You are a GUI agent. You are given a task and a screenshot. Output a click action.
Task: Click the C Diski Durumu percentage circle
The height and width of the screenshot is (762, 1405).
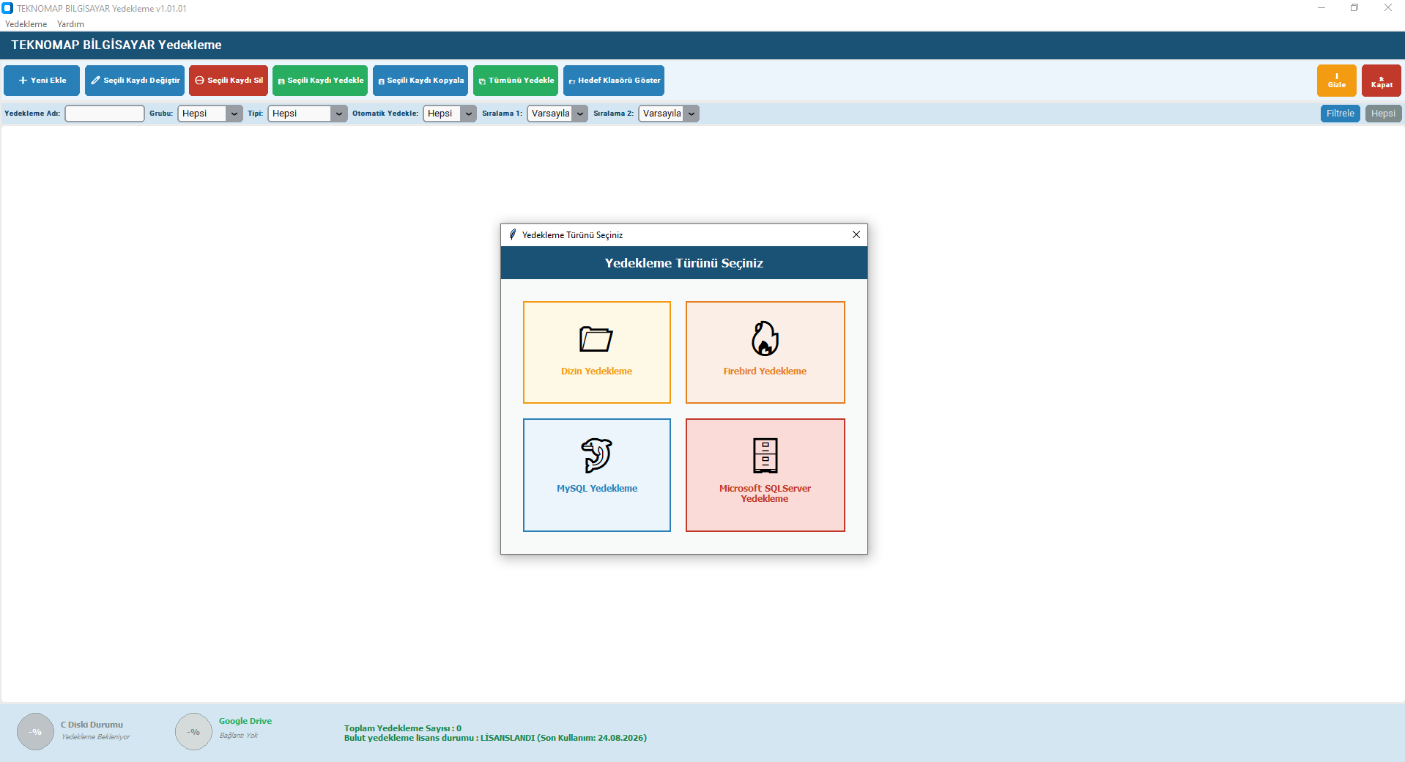tap(35, 731)
